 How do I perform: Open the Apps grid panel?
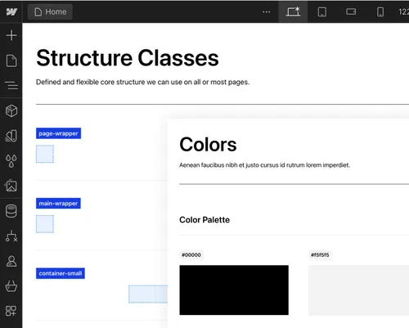click(x=11, y=311)
